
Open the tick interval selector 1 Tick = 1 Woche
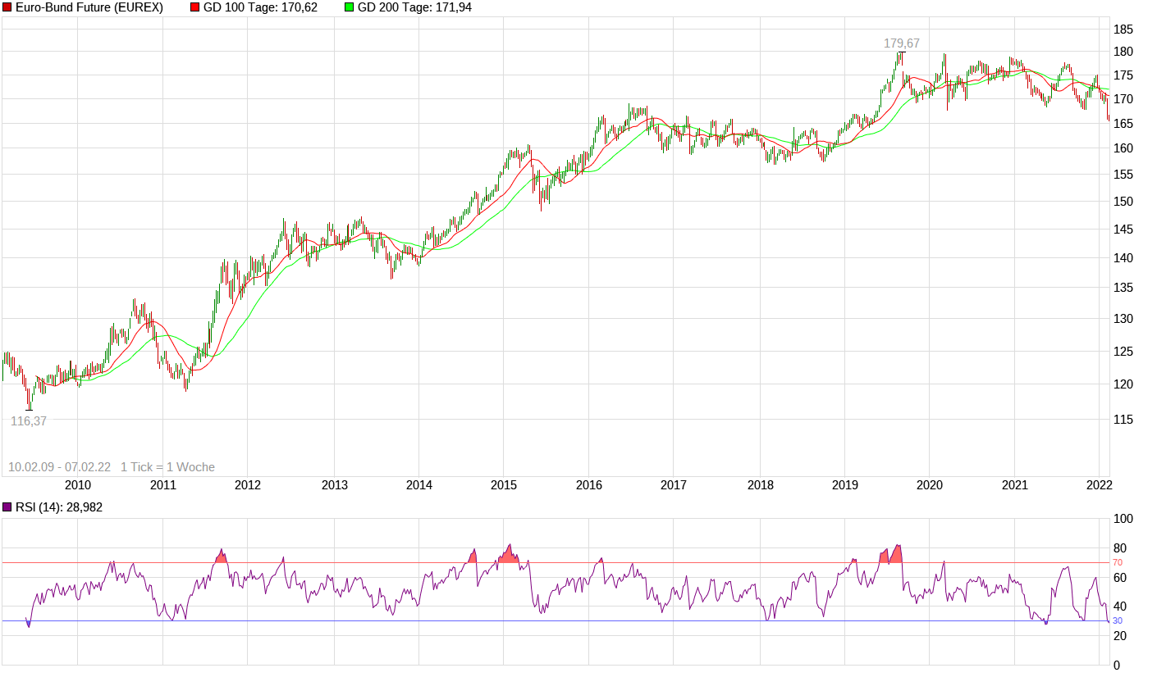pyautogui.click(x=167, y=466)
